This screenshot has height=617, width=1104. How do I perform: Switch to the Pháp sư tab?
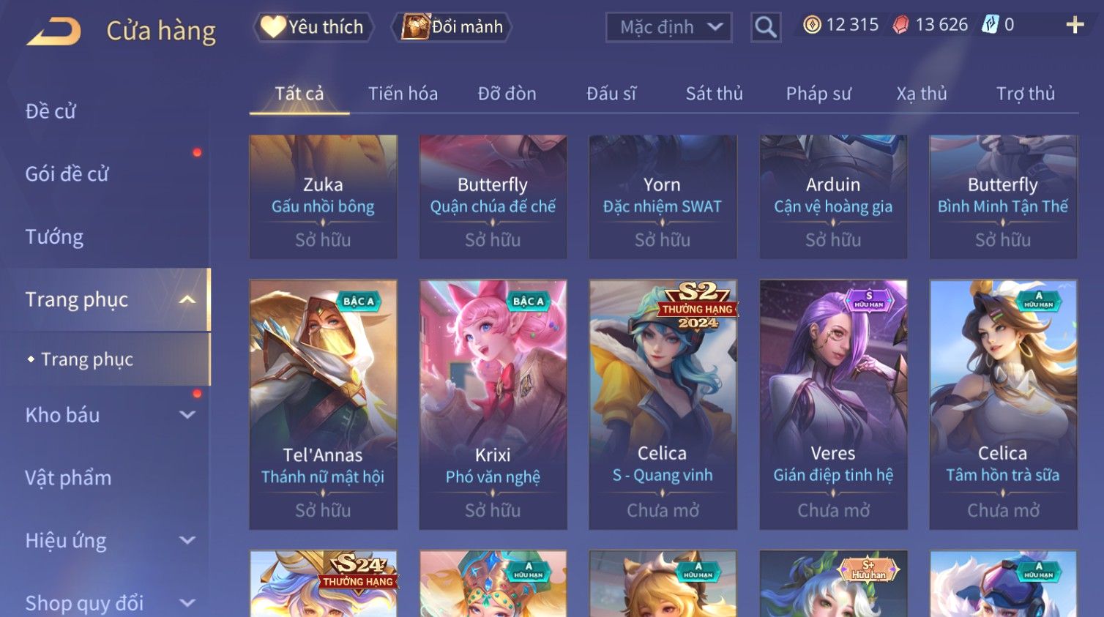pos(818,94)
